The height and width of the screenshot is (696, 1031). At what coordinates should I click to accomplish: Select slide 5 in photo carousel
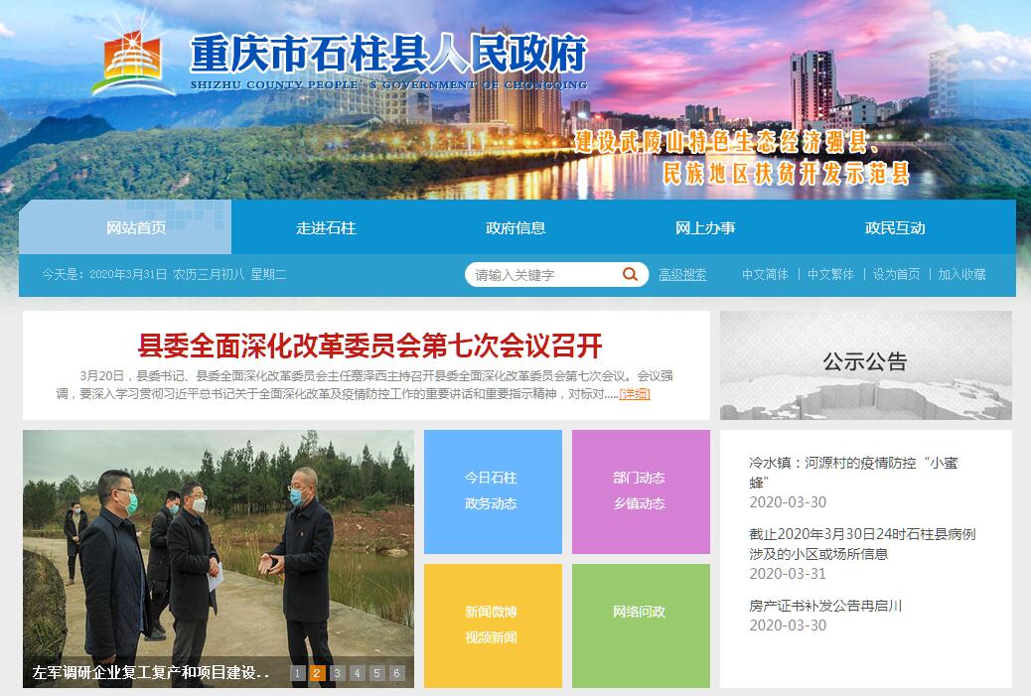pos(376,673)
